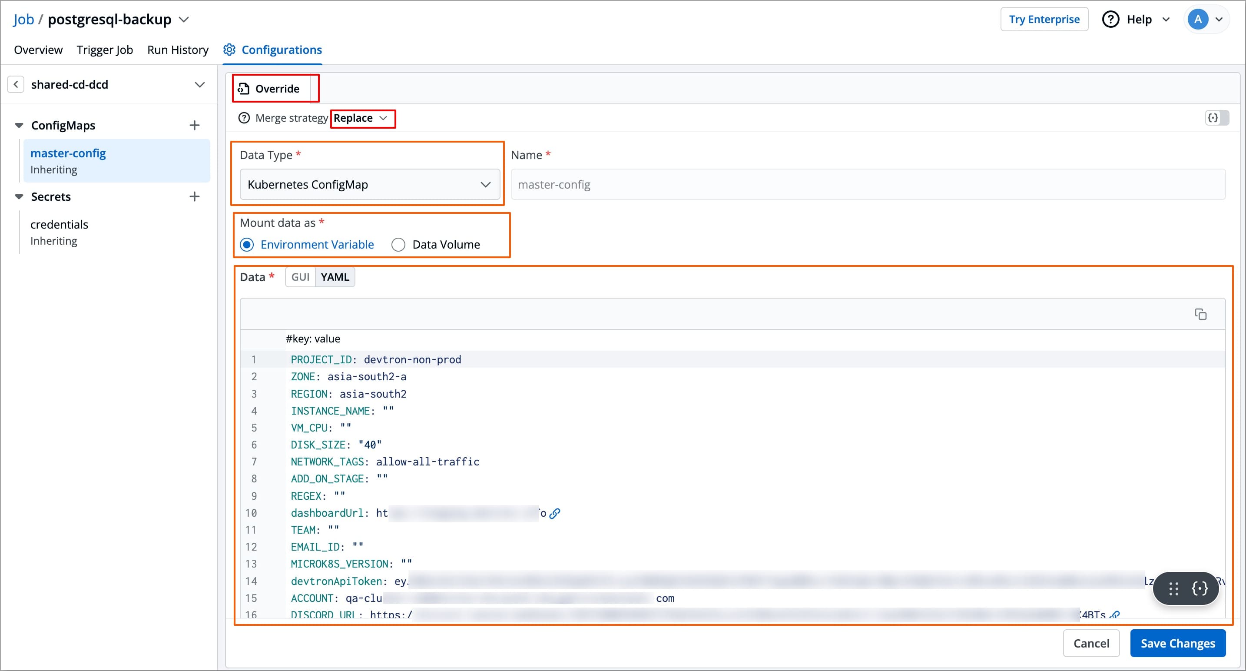Screen dimensions: 1246x671
Task: Click the Save Changes button
Action: click(x=1177, y=643)
